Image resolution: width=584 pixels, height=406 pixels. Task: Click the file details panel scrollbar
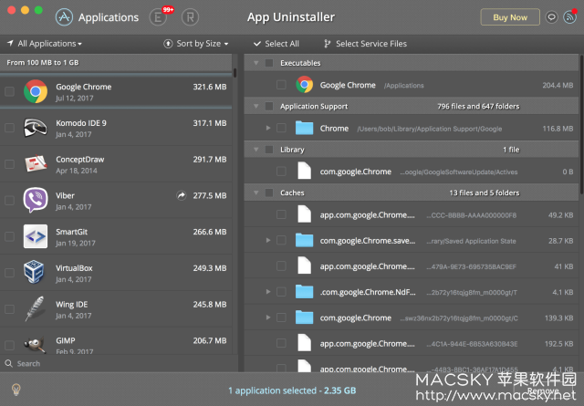click(x=581, y=125)
